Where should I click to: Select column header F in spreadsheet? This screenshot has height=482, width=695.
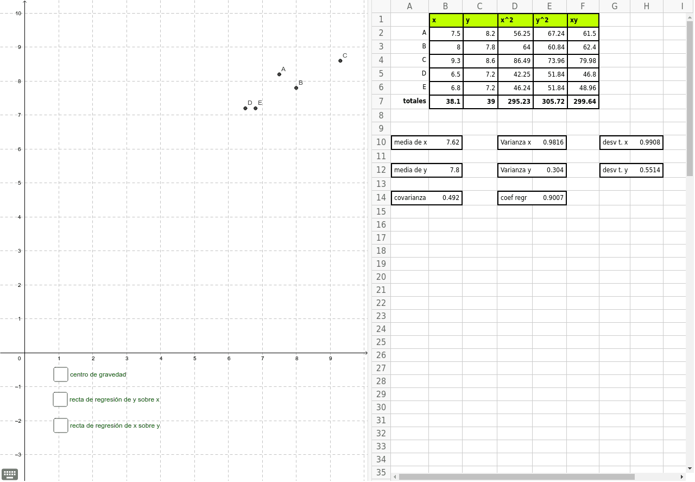point(583,7)
